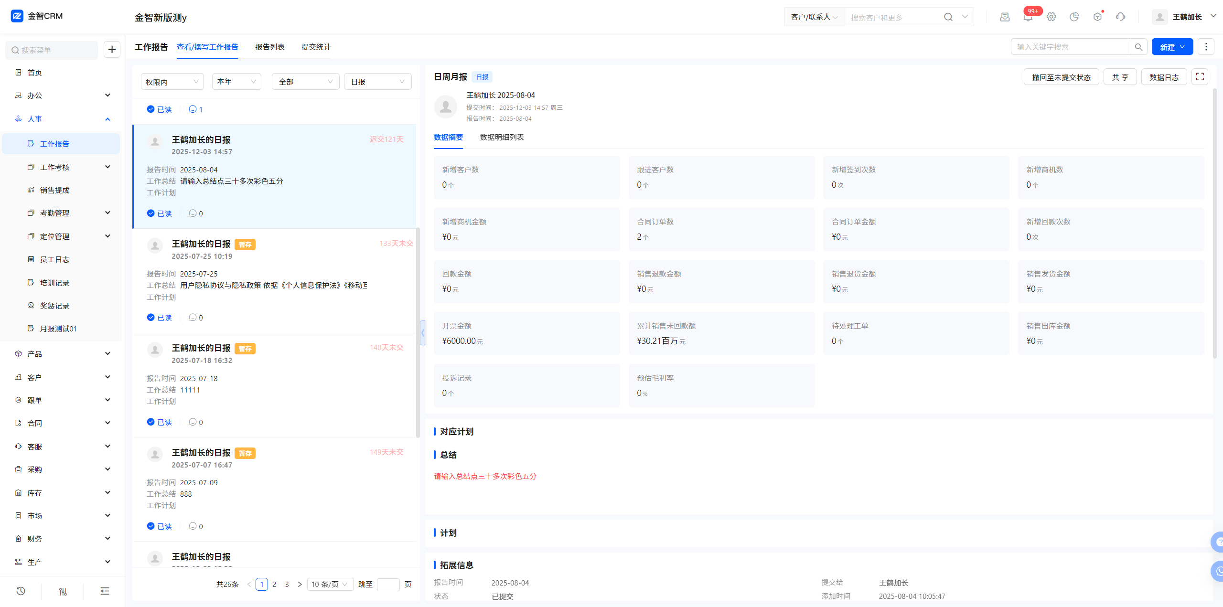The image size is (1223, 607).
Task: Click the collapse menu icon at sidebar bottom
Action: [x=105, y=591]
